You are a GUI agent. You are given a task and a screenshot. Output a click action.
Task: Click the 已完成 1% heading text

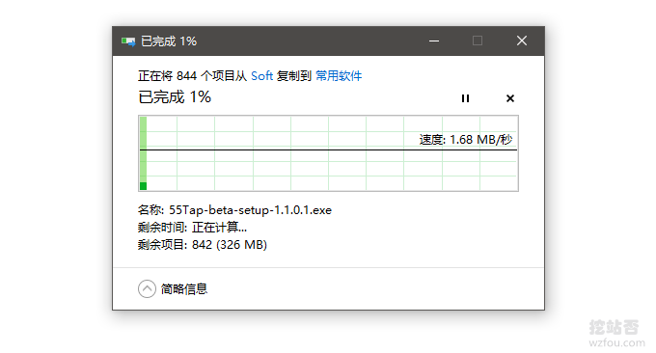pos(175,97)
